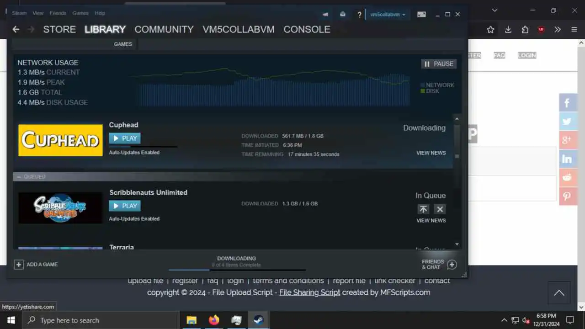Viewport: 585px width, 329px height.
Task: Play Scribblenauts Unlimited
Action: [x=125, y=206]
